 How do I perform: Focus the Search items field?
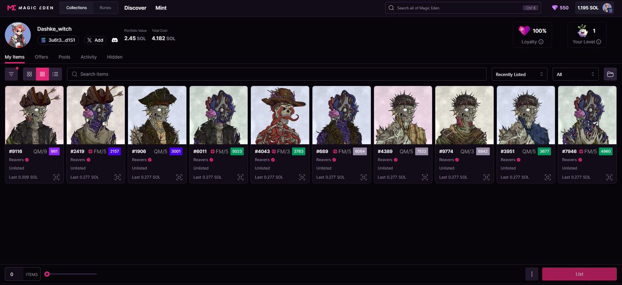point(277,74)
